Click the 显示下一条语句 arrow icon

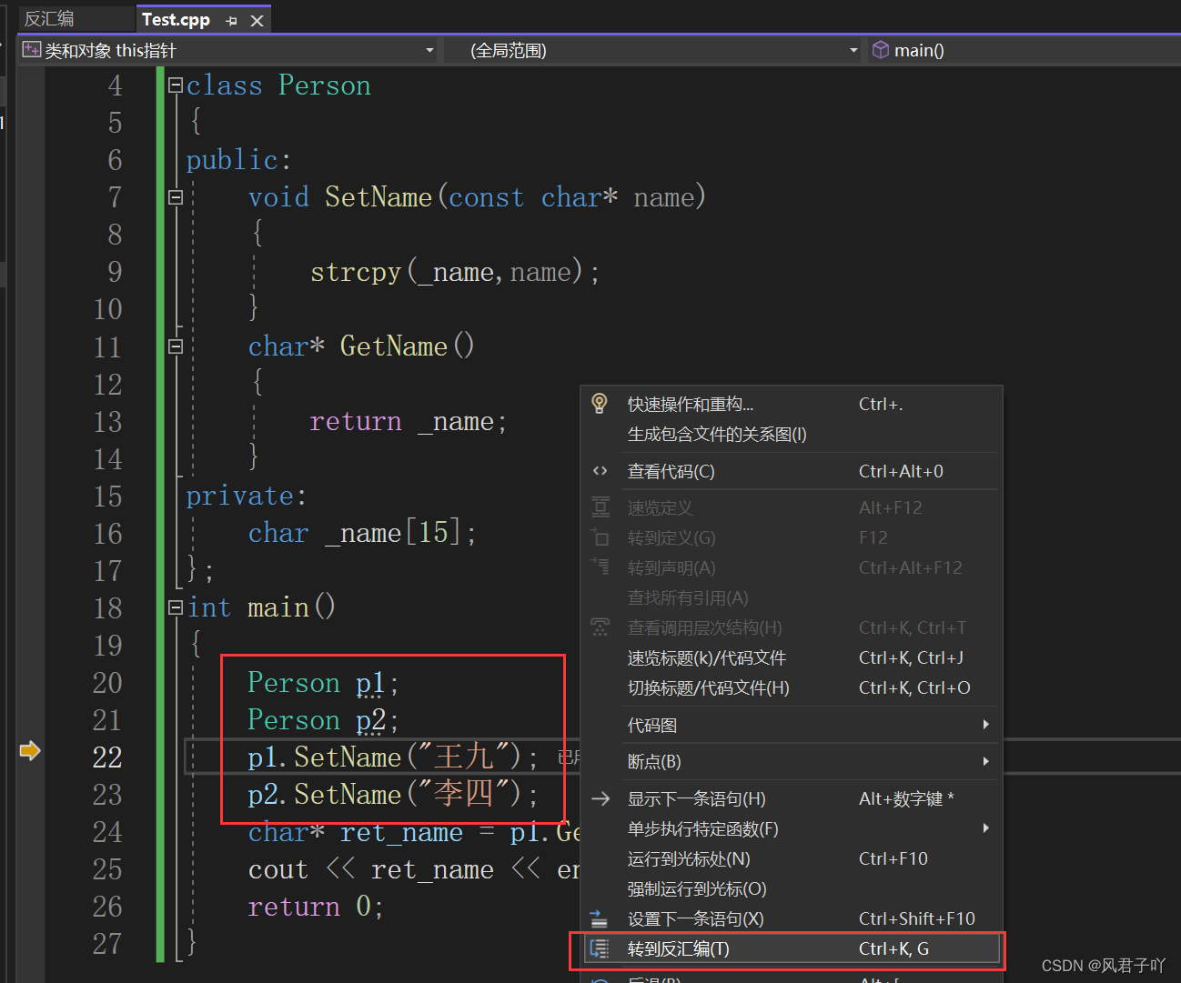coord(601,798)
